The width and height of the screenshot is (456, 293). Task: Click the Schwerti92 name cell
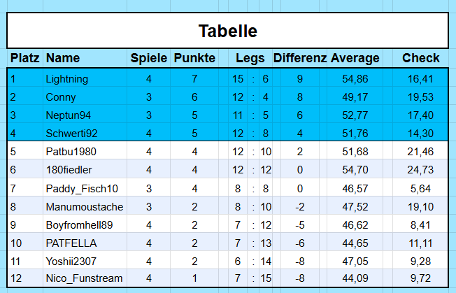[x=85, y=133]
